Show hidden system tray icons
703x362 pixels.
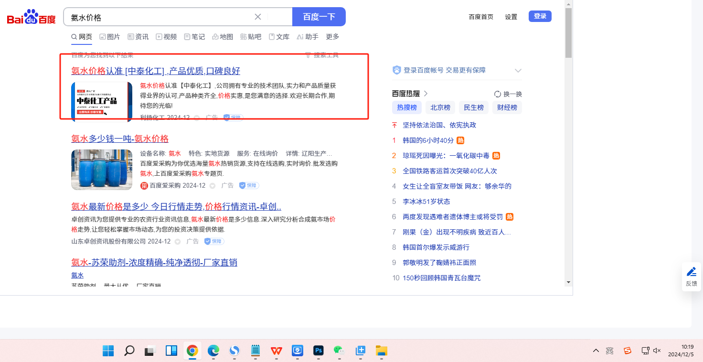pos(596,351)
